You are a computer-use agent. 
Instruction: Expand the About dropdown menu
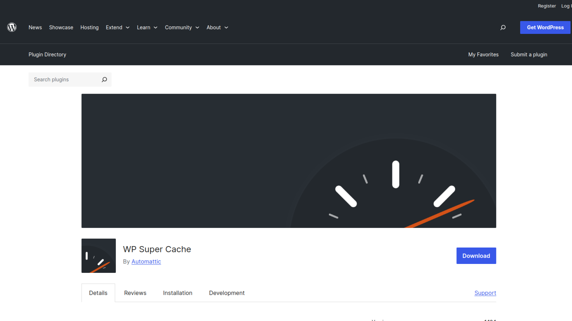point(217,27)
